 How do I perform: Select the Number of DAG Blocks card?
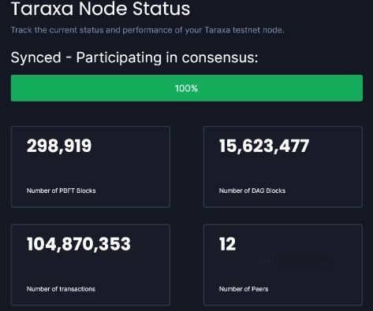283,167
